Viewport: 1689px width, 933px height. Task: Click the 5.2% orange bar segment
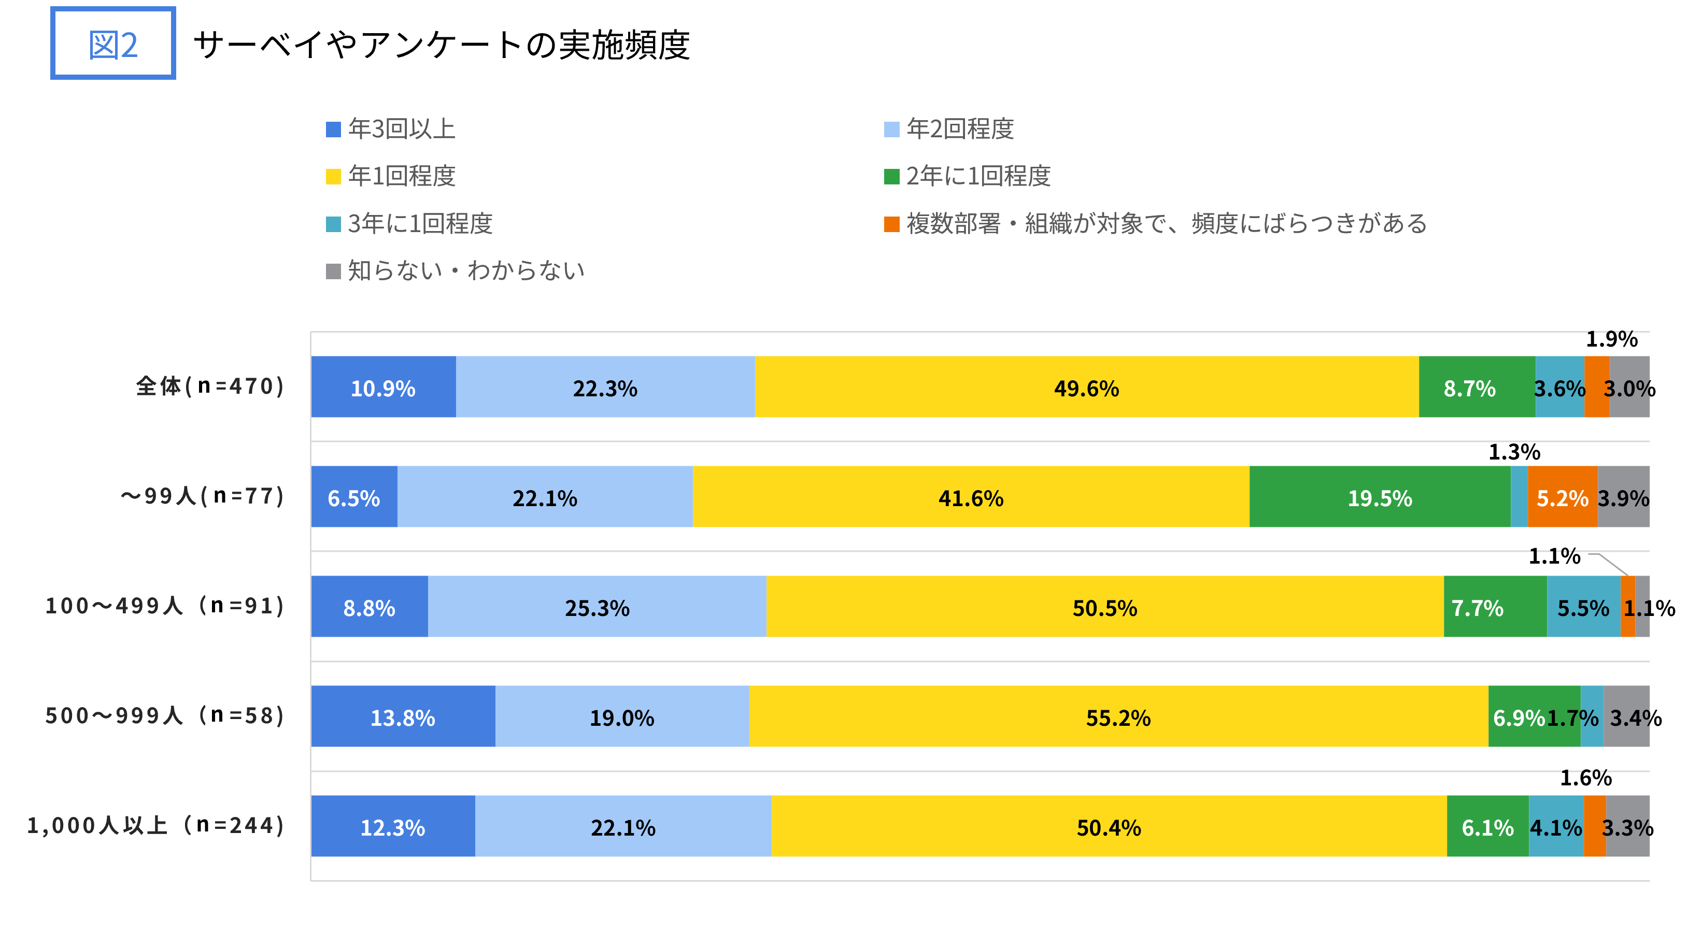click(x=1562, y=497)
